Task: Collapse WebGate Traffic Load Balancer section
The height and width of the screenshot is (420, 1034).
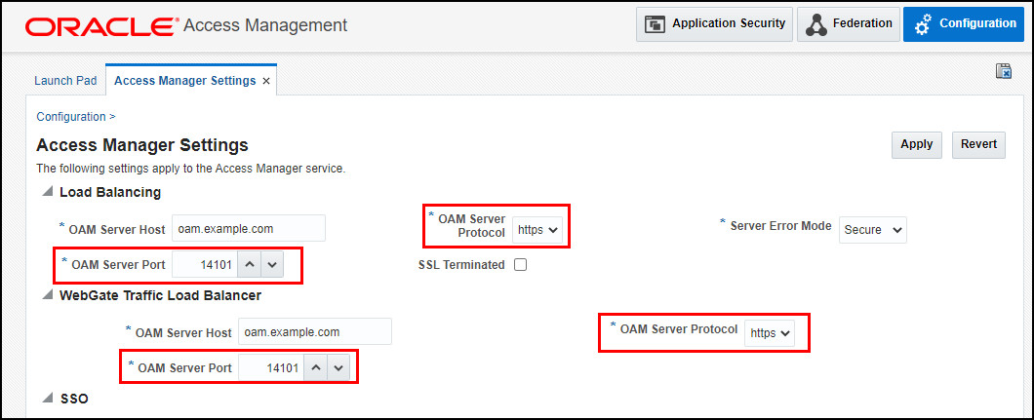Action: click(x=47, y=295)
